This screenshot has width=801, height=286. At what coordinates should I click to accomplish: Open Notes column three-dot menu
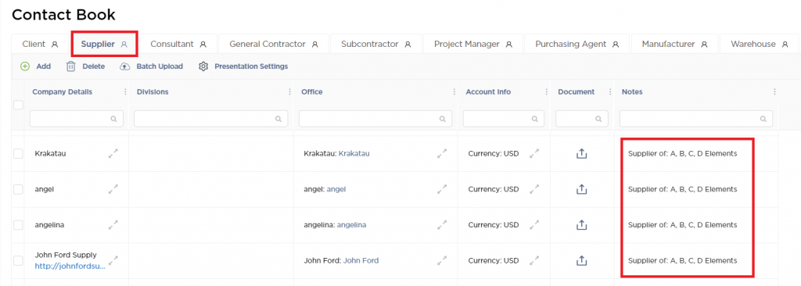point(774,92)
